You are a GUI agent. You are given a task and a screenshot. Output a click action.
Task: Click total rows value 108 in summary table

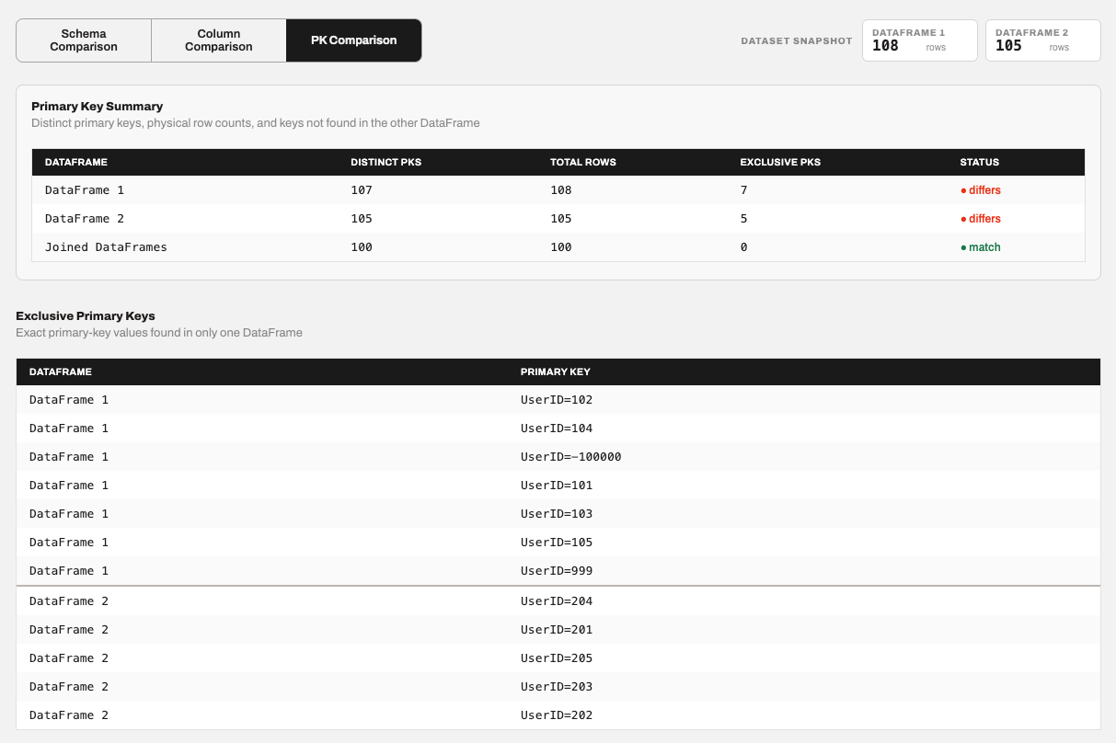[561, 190]
